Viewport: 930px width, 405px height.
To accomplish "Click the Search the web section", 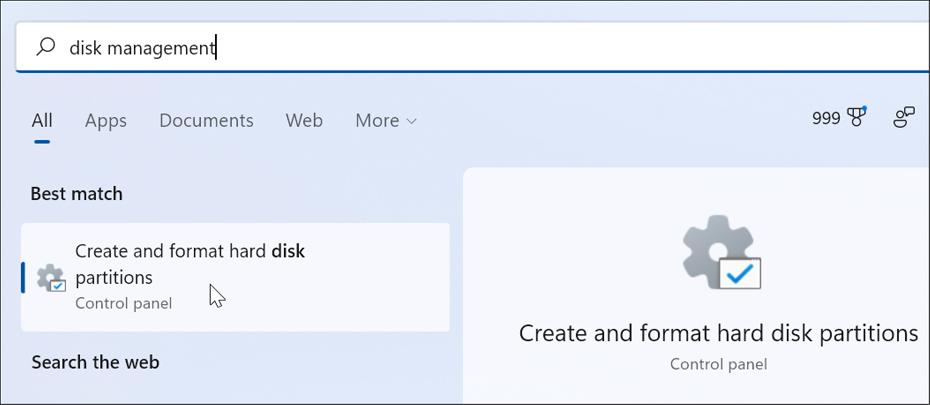I will click(95, 362).
